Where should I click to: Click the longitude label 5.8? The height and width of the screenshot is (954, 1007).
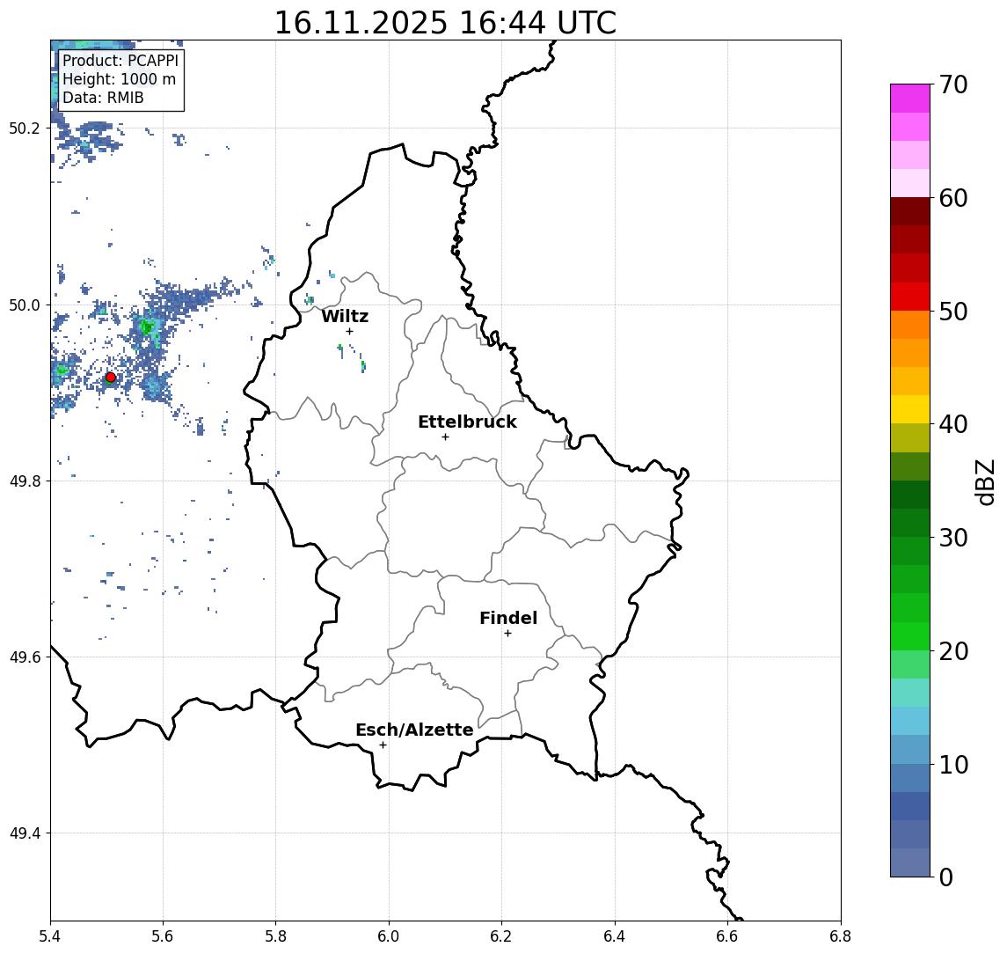pyautogui.click(x=276, y=936)
